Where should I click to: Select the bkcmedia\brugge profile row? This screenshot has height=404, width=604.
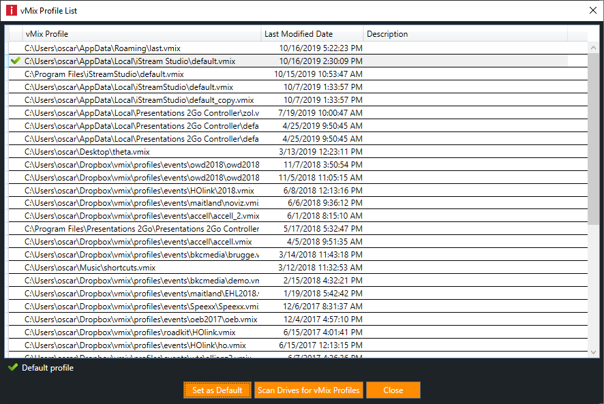click(298, 255)
